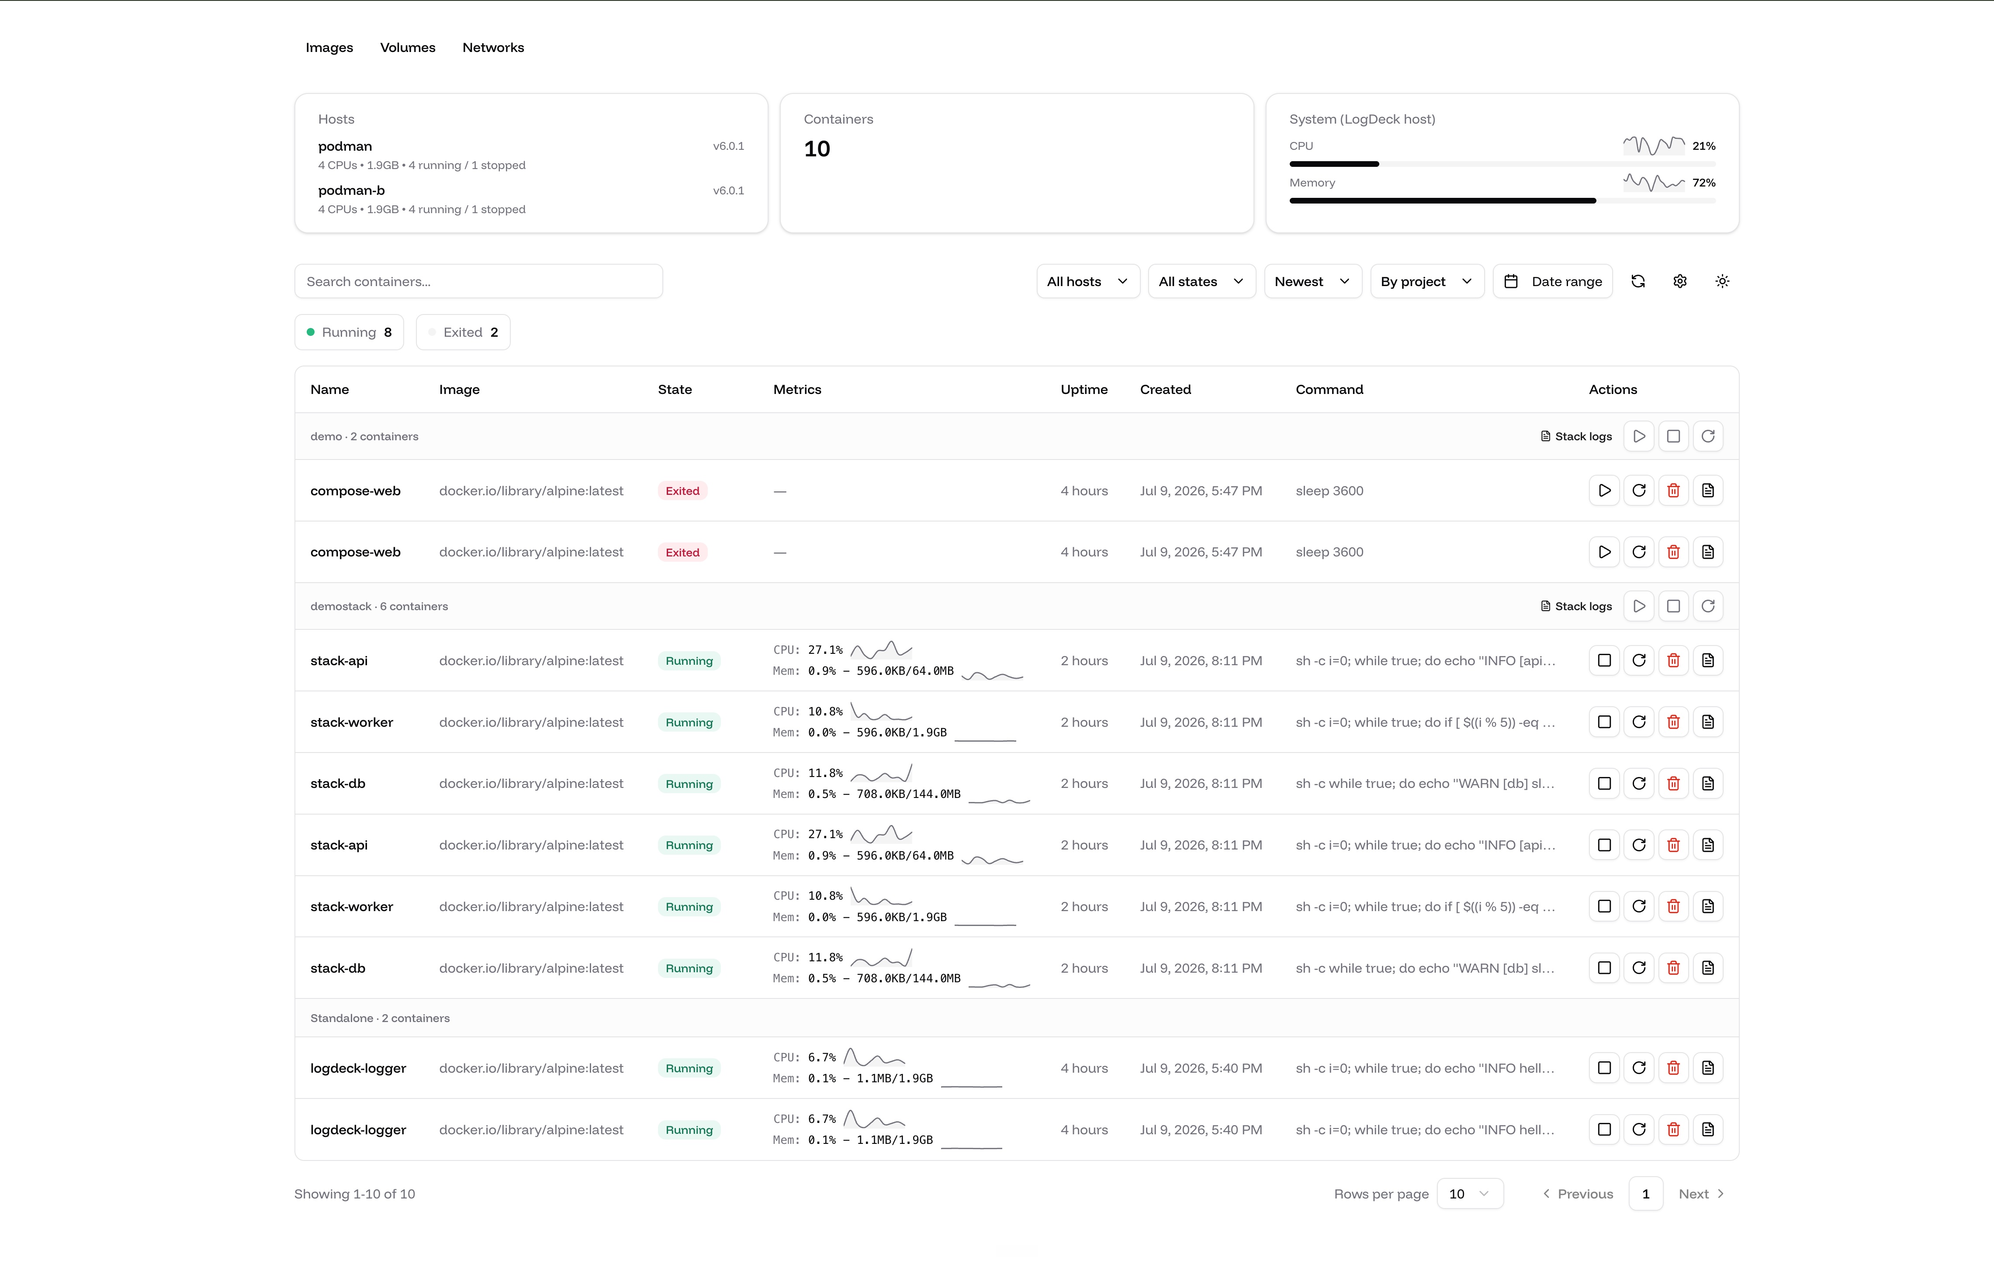The image size is (1994, 1264).
Task: Open the Rows per page dropdown
Action: 1470,1194
